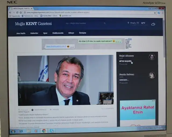The height and width of the screenshot is (137, 172).
Task: Click the taskbar clock and date
Action: (159, 128)
